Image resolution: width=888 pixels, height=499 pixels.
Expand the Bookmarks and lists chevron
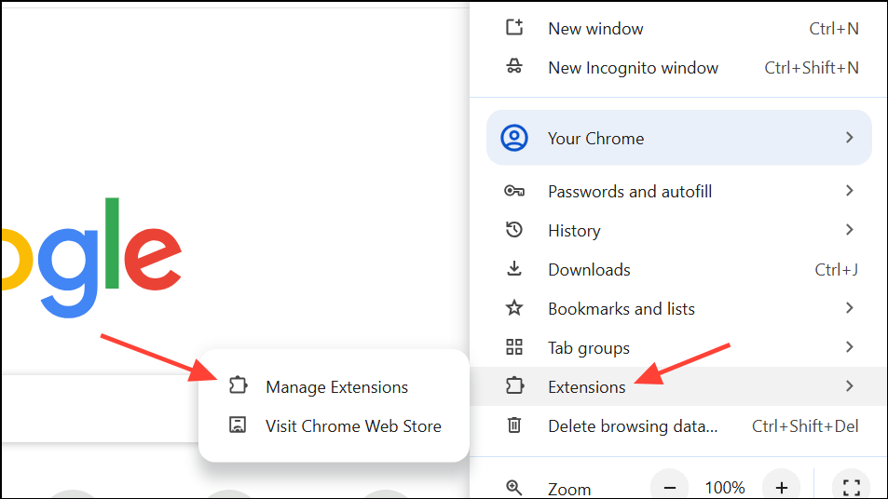coord(849,308)
